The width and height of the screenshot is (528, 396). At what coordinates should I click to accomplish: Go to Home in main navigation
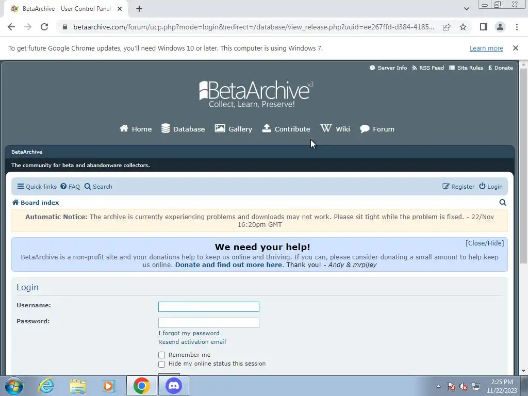[x=136, y=129]
